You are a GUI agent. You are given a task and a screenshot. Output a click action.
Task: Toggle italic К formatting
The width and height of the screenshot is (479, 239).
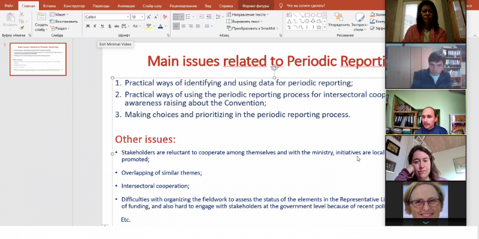click(x=95, y=26)
